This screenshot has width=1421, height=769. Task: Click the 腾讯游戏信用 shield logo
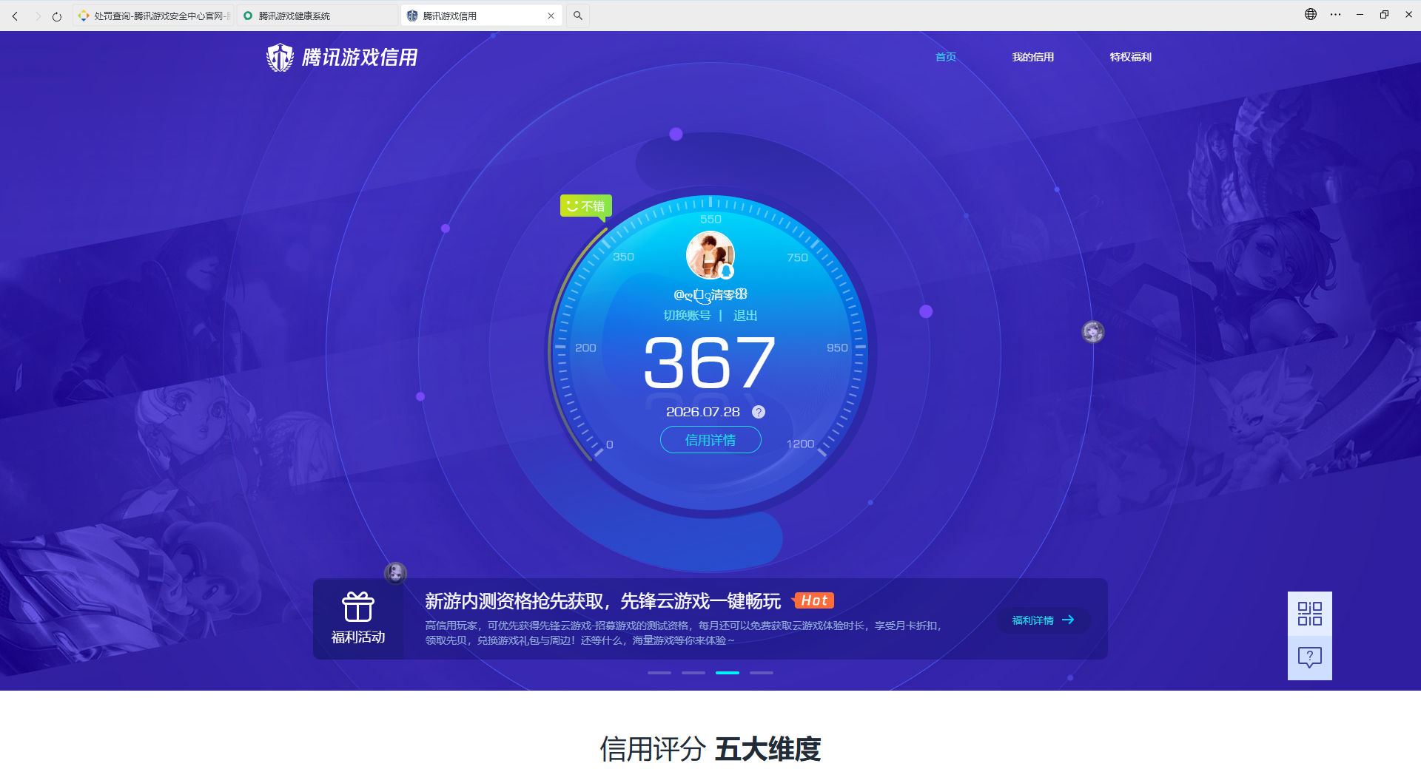coord(342,57)
